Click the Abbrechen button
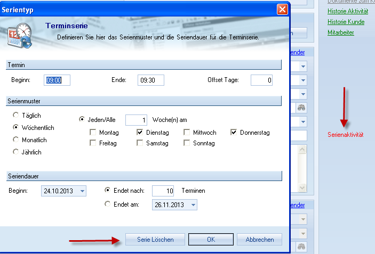This screenshot has height=254, width=375. pyautogui.click(x=259, y=240)
